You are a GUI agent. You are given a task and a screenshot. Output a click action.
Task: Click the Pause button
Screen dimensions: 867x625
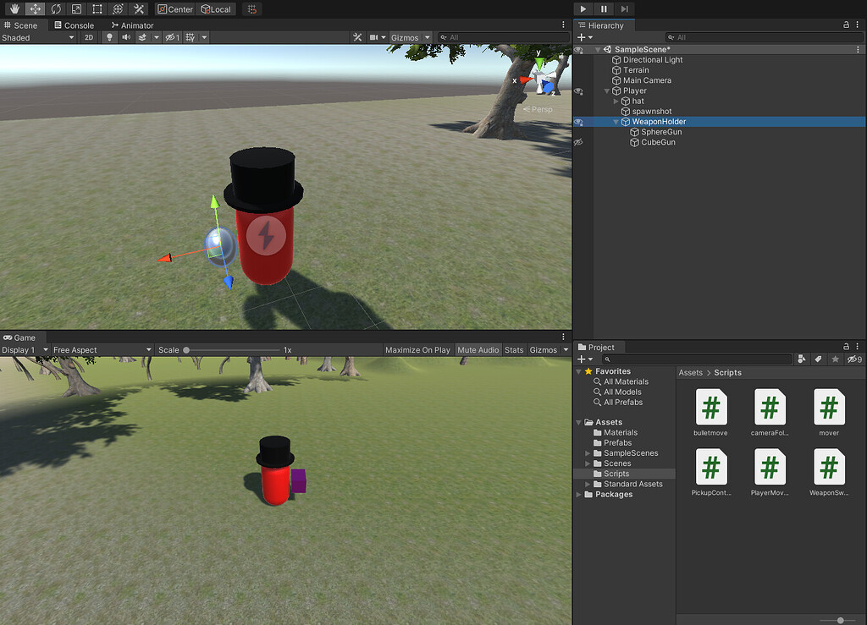point(602,9)
